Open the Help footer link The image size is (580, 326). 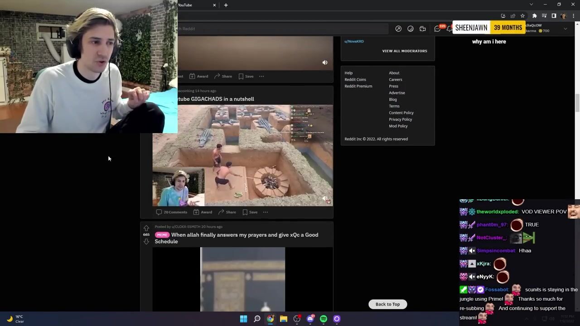(x=348, y=73)
